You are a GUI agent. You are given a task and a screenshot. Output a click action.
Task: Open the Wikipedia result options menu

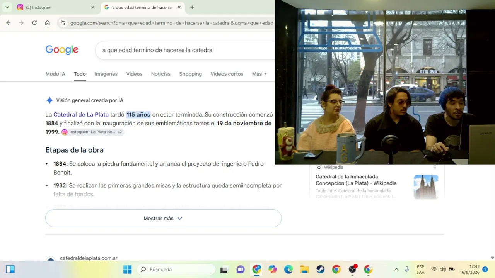point(435,168)
